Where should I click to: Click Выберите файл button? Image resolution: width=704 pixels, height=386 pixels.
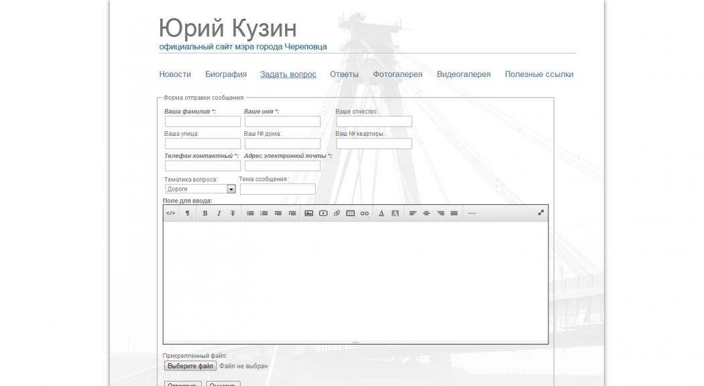(190, 367)
